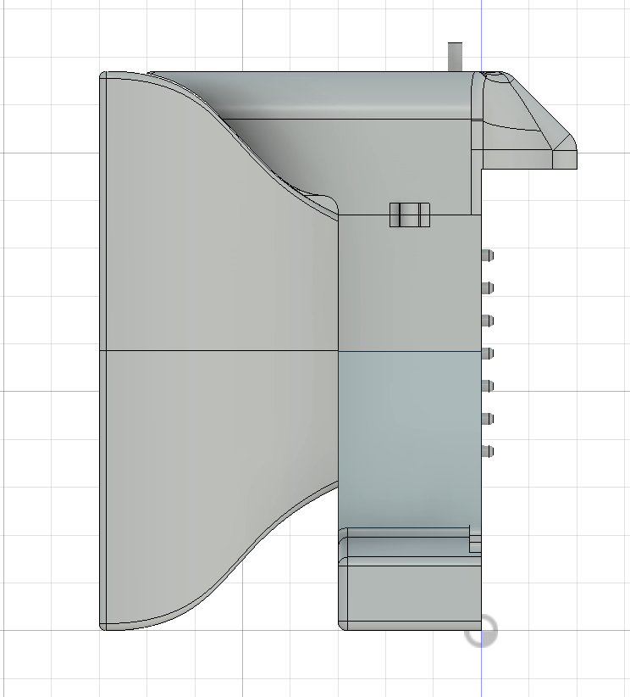Screen dimensions: 630x697
Task: Select the origin point circle marker
Action: pos(481,630)
